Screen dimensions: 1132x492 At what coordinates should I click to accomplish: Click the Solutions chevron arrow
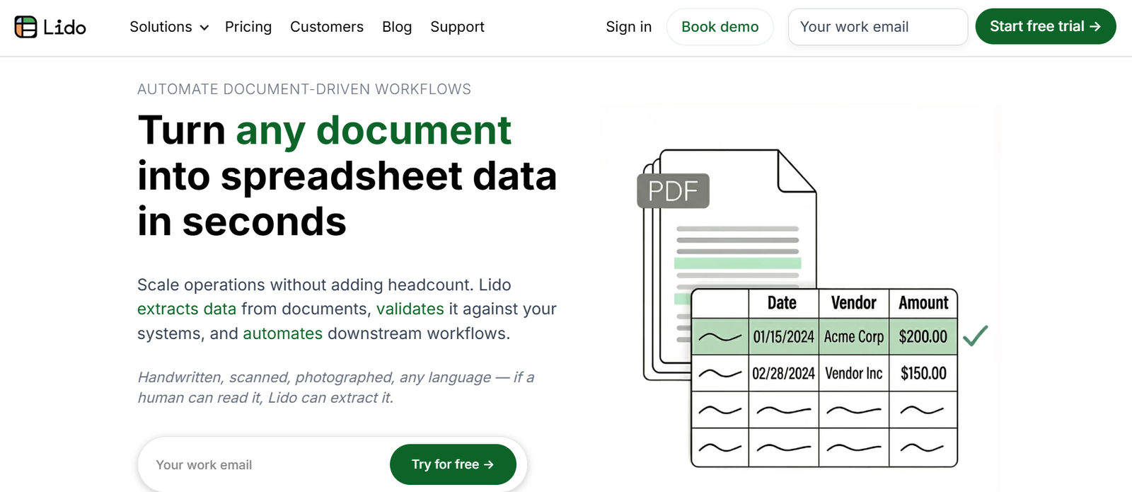204,28
